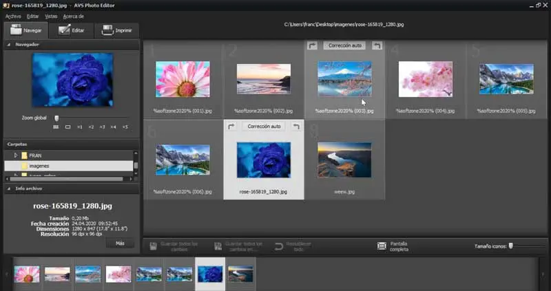Image resolution: width=551 pixels, height=291 pixels.
Task: Rotate image 003 clockwise icon
Action: [x=312, y=45]
